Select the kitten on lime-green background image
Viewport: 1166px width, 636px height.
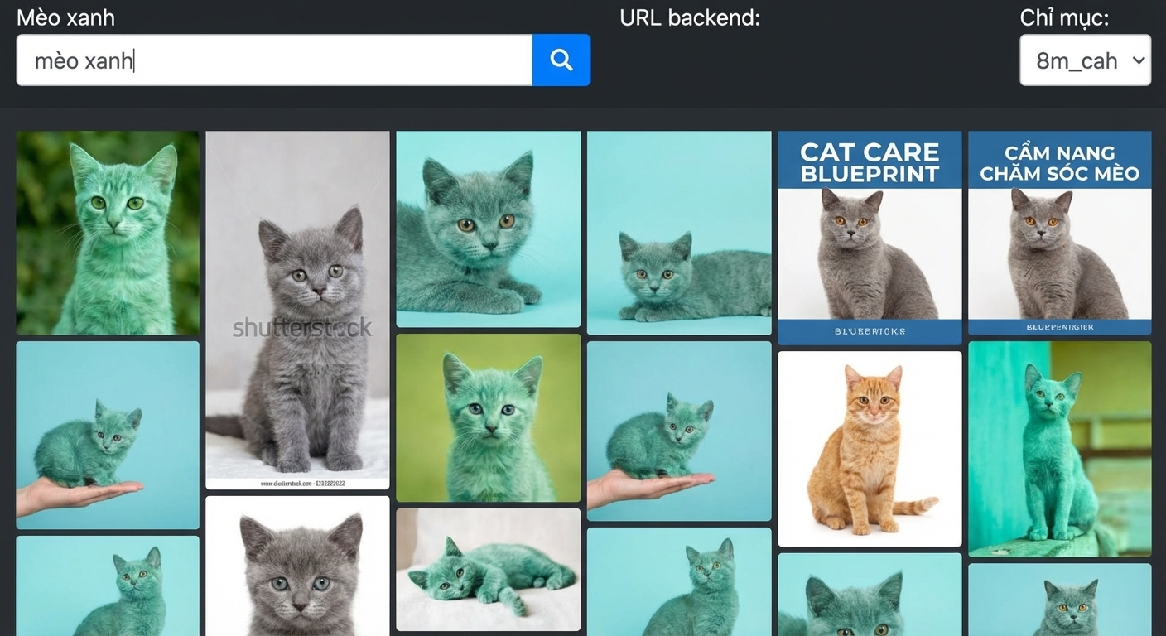click(489, 417)
